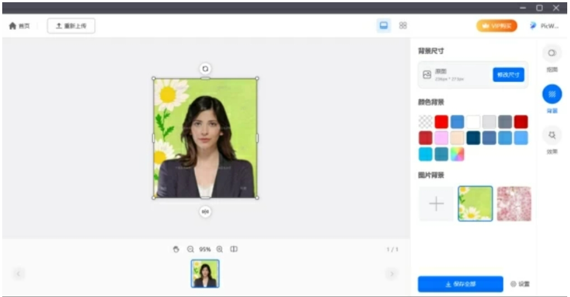Click the zoom in magnifier
Viewport: 570px width, 297px height.
pos(220,249)
